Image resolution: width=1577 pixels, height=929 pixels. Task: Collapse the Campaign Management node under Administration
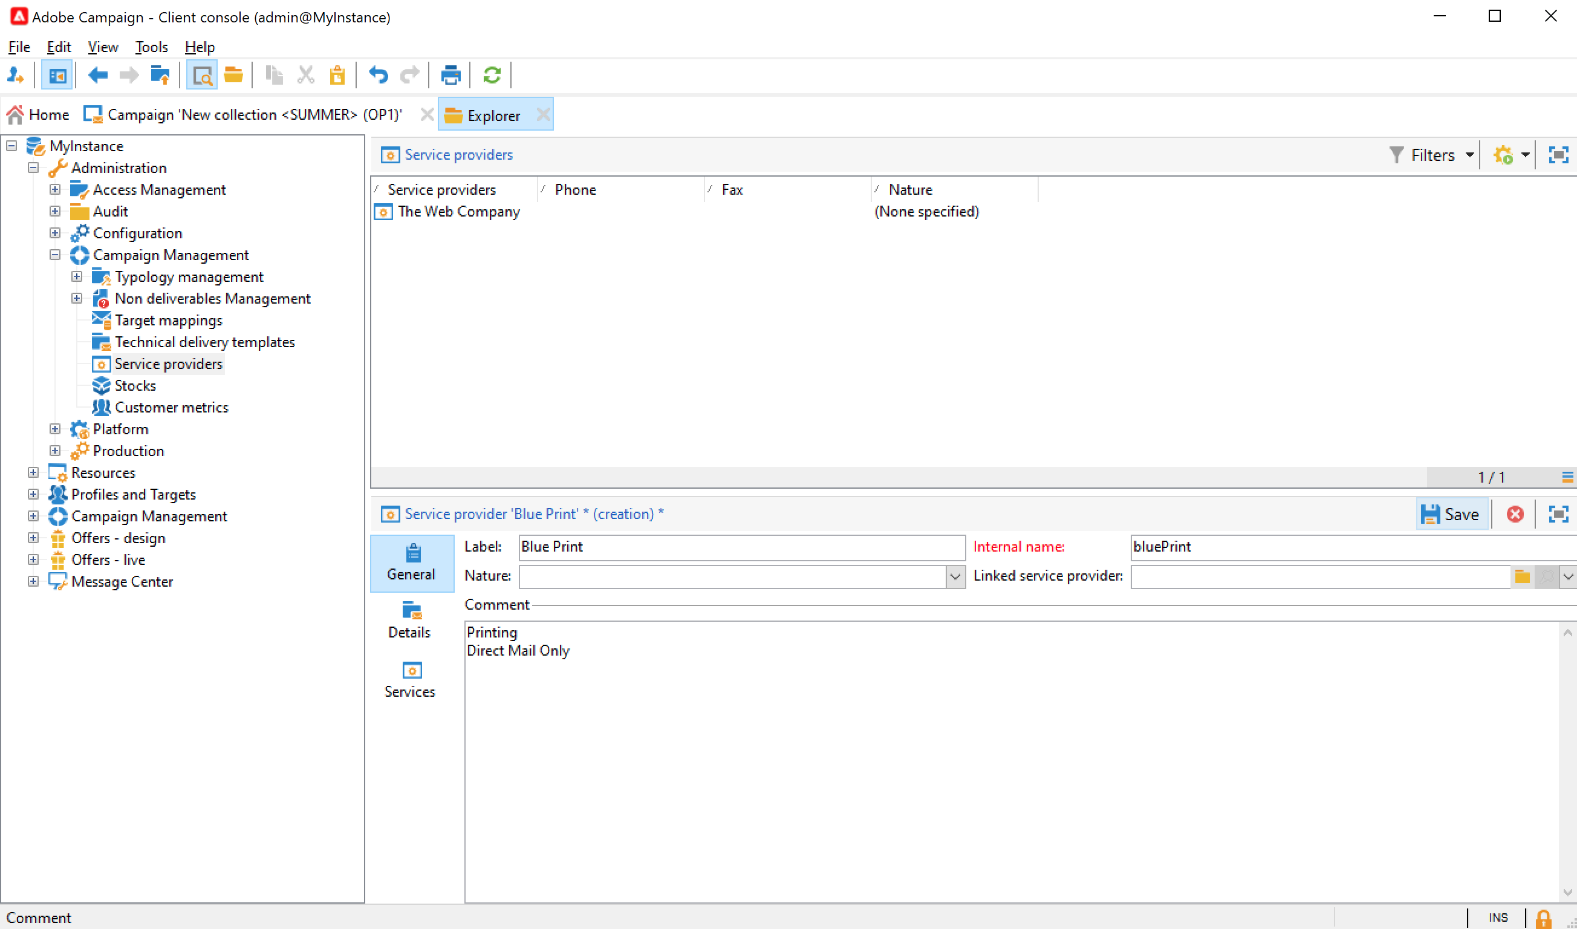[x=55, y=255]
